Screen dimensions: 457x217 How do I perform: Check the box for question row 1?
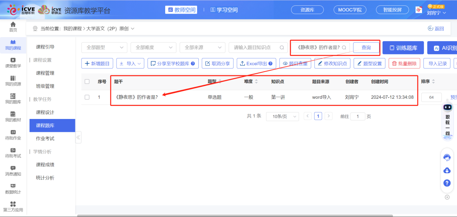point(87,97)
